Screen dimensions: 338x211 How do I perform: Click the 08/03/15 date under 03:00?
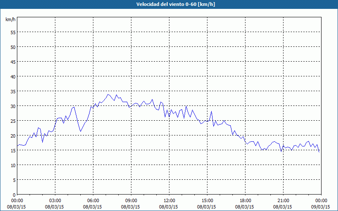[x=55, y=207]
